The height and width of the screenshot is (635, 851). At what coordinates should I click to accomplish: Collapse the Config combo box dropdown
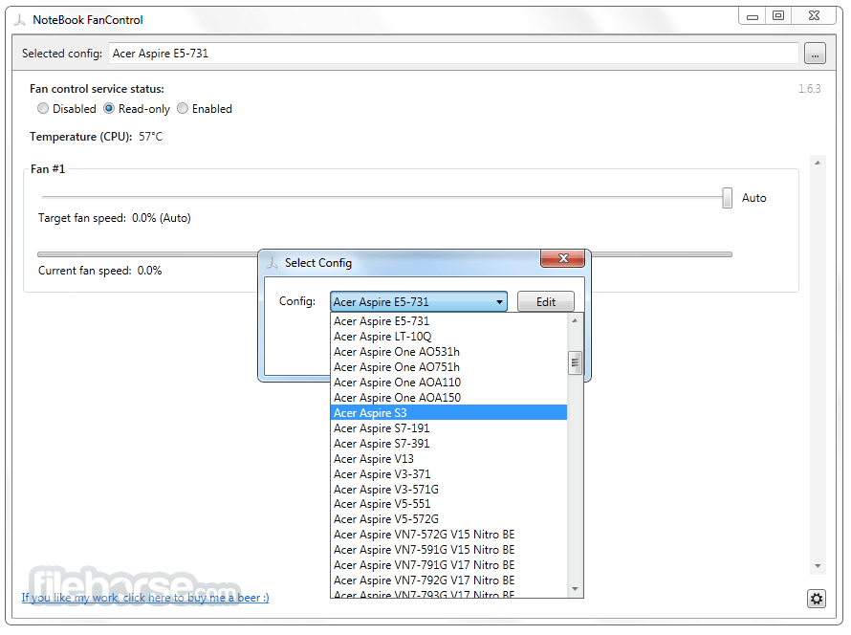tap(499, 302)
